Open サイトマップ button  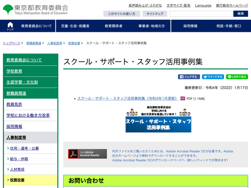(x=155, y=14)
